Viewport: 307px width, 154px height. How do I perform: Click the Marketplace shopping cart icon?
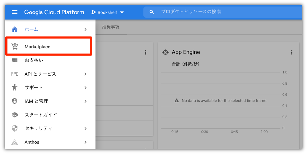pyautogui.click(x=15, y=46)
